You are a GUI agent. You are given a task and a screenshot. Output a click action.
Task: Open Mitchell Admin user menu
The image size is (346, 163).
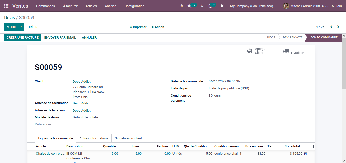pos(312,6)
